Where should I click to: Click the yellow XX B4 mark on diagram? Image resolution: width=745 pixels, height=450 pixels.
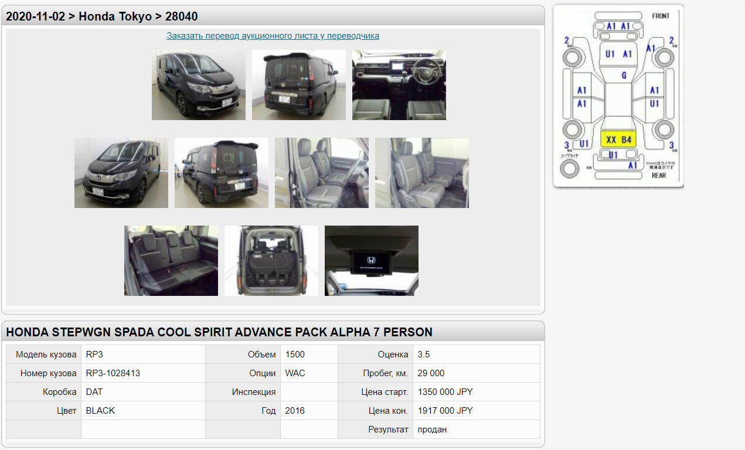(619, 139)
